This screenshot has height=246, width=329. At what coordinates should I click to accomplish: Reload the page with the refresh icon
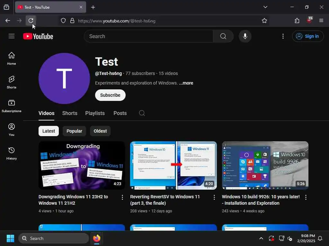click(31, 20)
